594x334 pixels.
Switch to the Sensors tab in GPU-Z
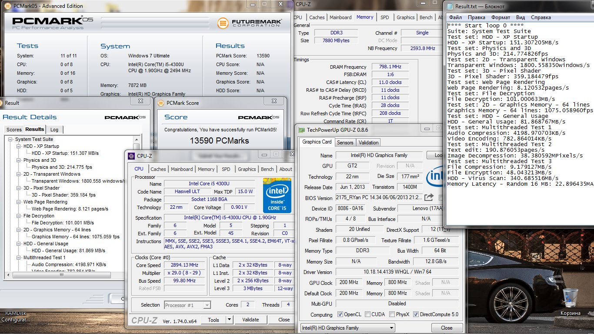coord(345,143)
